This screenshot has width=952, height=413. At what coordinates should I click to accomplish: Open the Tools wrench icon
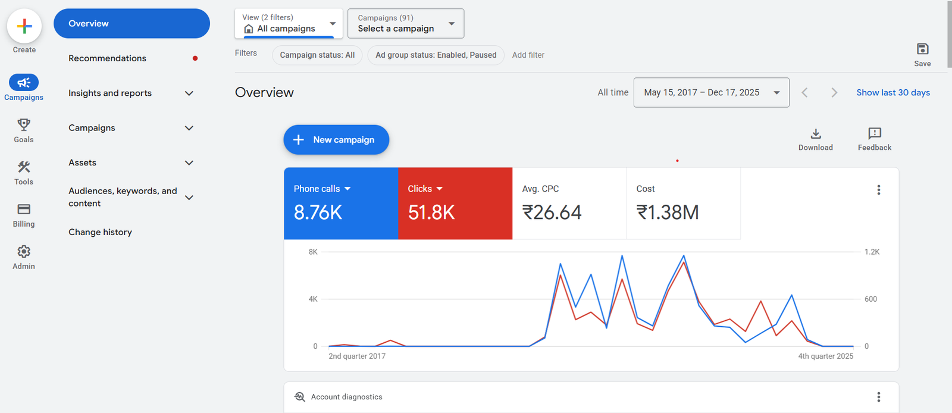click(24, 167)
